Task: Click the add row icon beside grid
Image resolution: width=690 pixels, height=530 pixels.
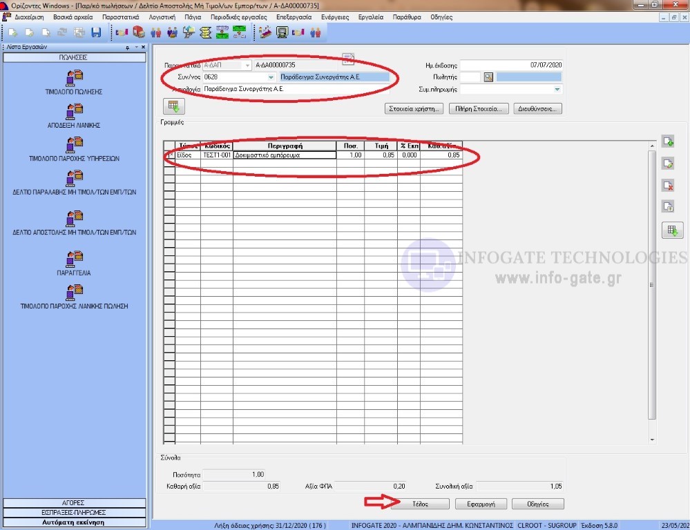Action: pos(668,142)
